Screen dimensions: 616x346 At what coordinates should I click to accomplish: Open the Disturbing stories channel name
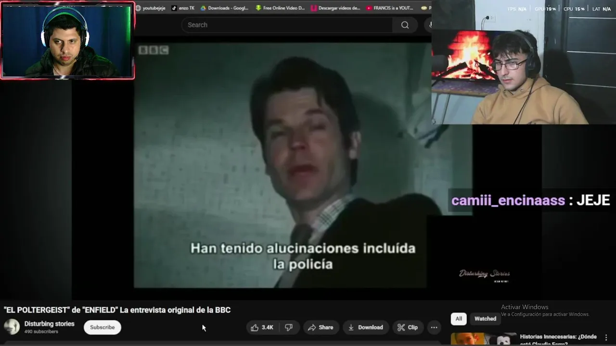(50, 324)
